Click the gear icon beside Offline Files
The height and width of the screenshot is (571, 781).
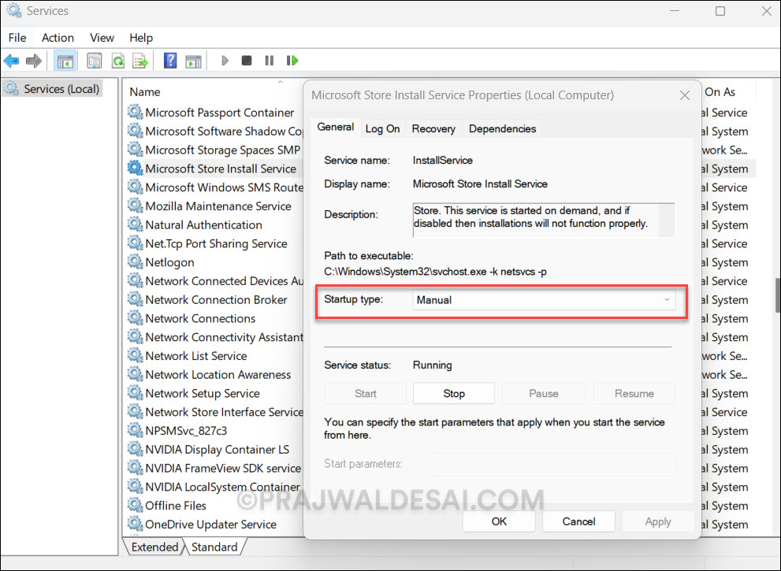click(135, 506)
